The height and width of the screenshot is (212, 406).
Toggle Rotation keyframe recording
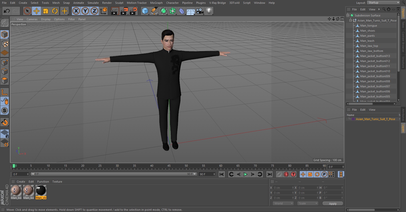pos(317,174)
